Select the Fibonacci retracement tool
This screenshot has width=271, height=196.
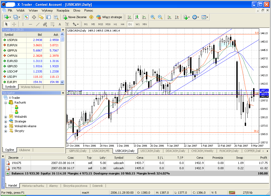pyautogui.click(x=52, y=24)
